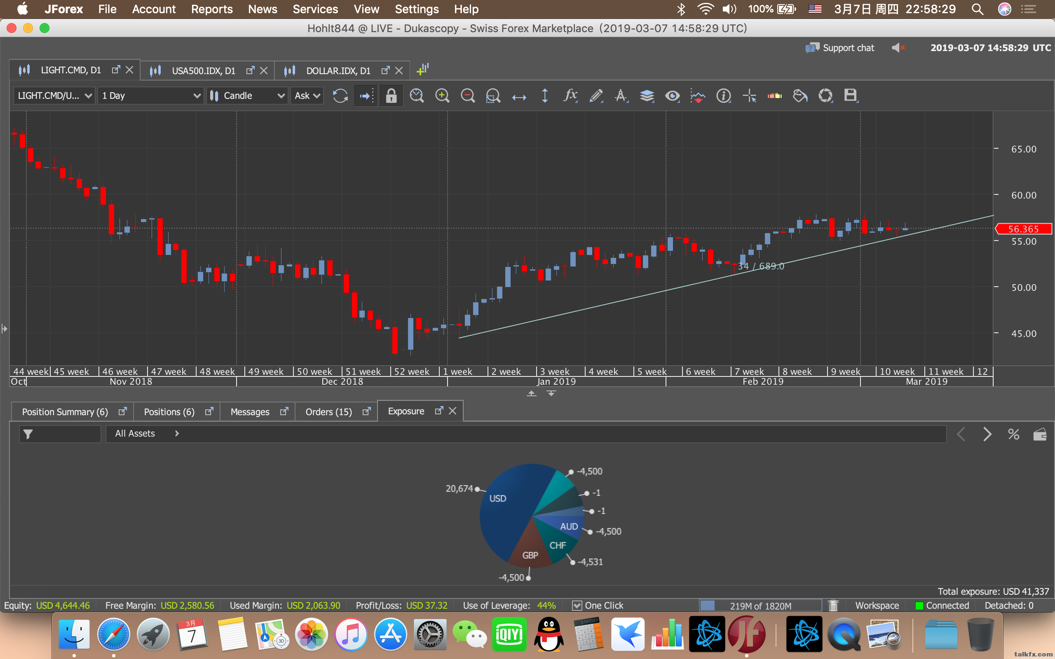Toggle auto-shift chart to latest candle
Image resolution: width=1055 pixels, height=659 pixels.
366,96
